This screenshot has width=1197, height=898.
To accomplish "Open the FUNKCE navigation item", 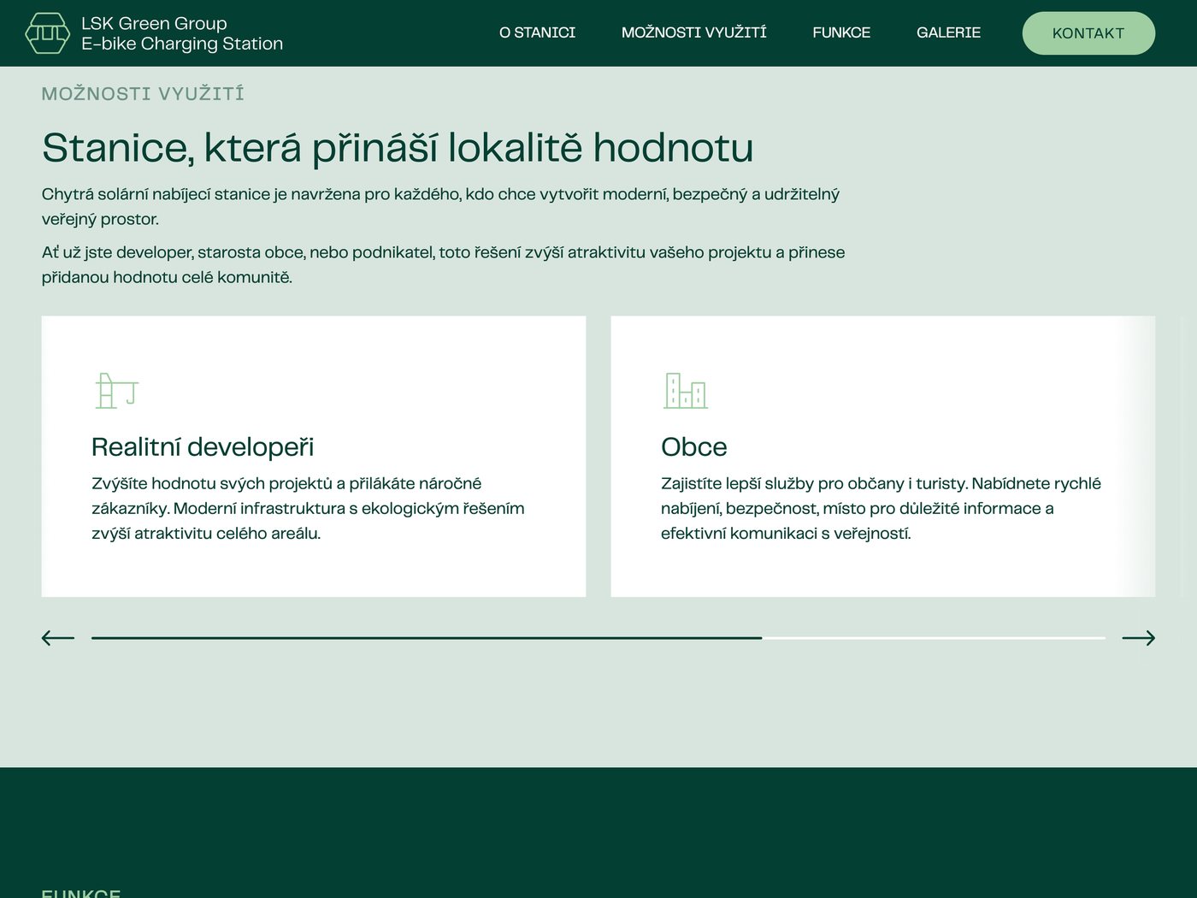I will pos(841,32).
